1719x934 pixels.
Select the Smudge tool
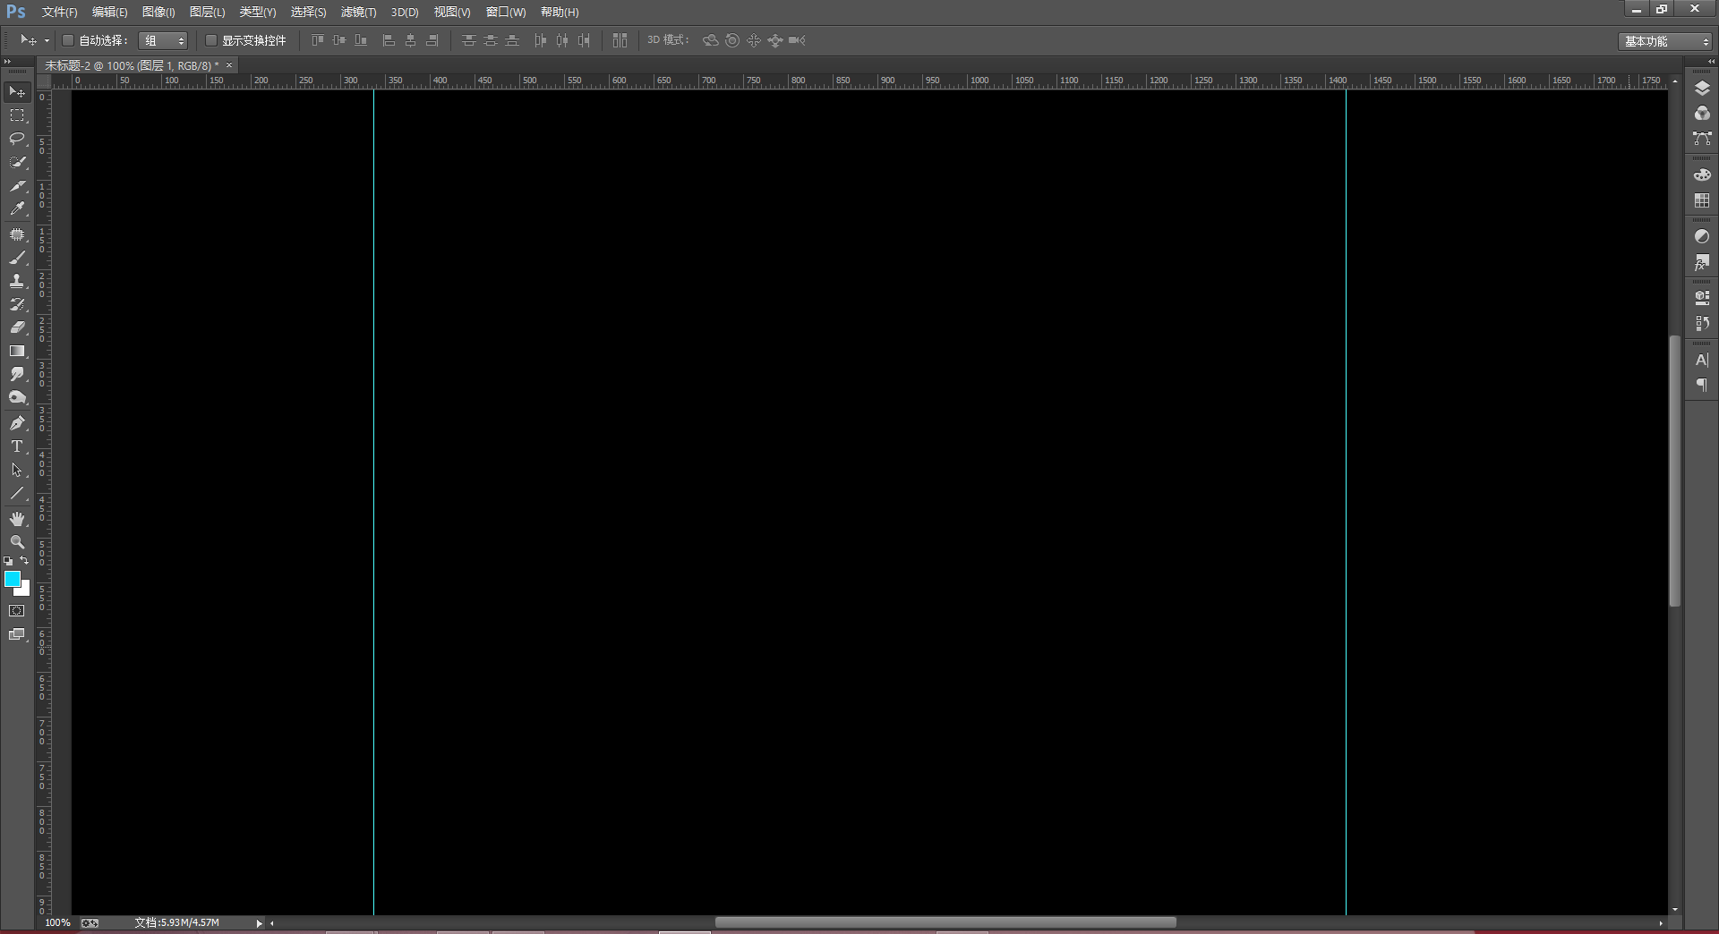pyautogui.click(x=17, y=374)
